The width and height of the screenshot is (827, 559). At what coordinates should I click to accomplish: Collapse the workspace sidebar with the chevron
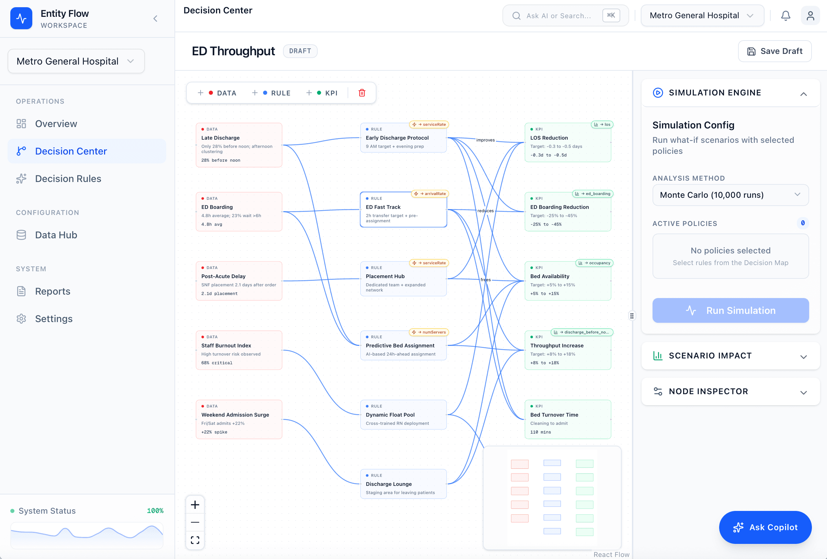coord(155,19)
